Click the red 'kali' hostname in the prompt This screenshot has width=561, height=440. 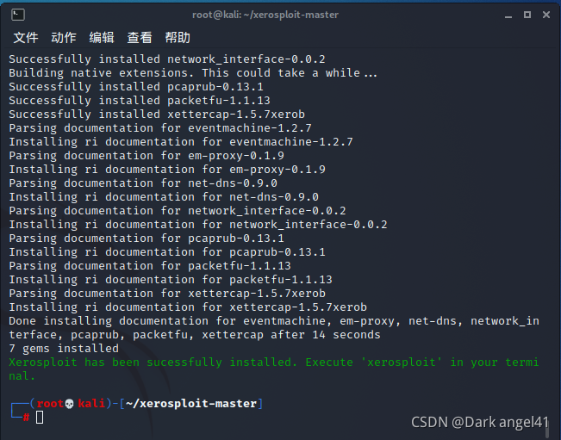click(x=91, y=404)
